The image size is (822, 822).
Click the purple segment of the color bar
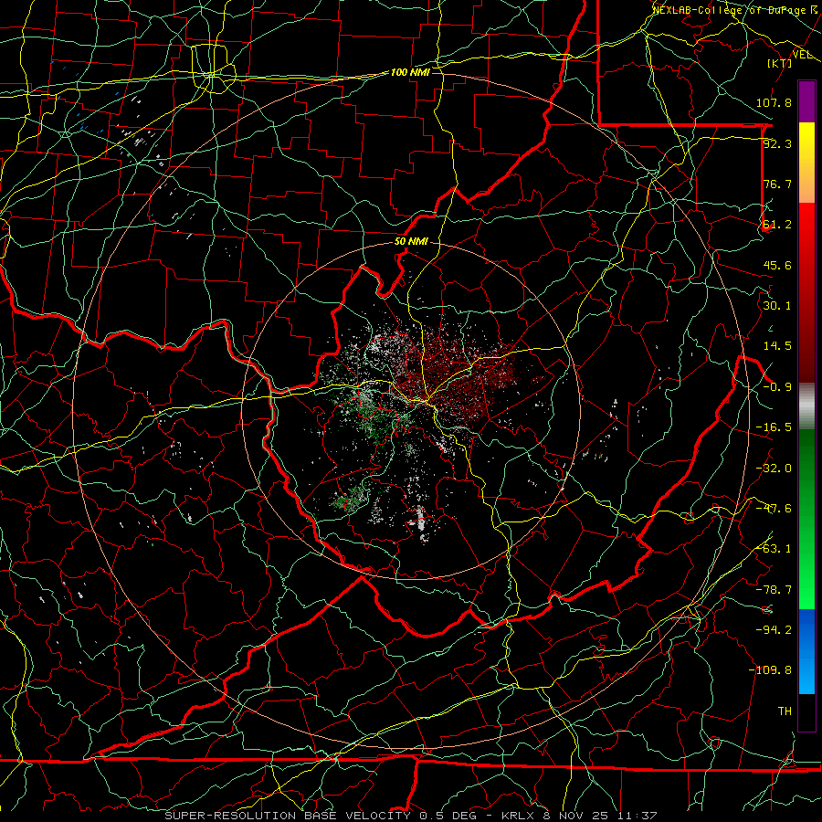point(806,101)
